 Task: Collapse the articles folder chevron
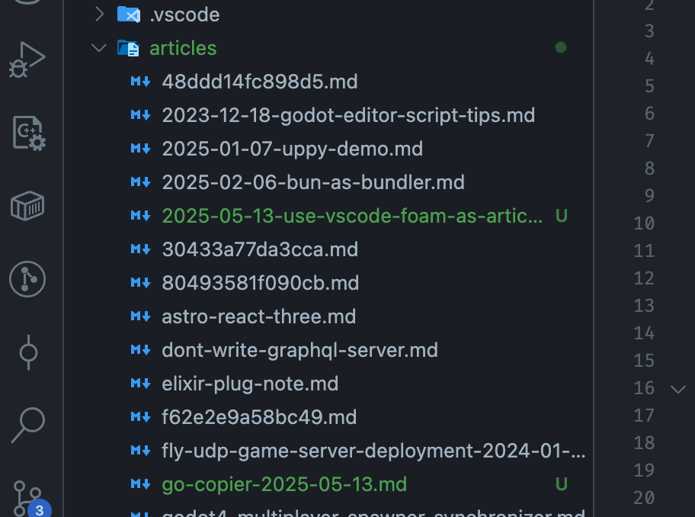click(99, 47)
